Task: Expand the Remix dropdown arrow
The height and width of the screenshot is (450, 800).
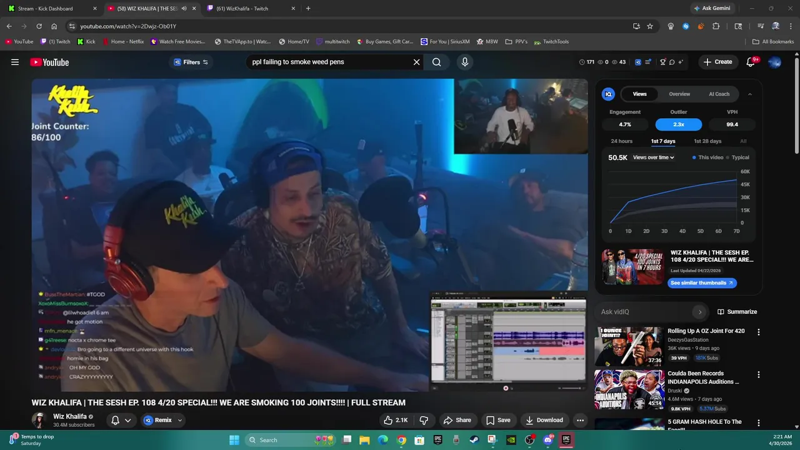Action: tap(180, 420)
